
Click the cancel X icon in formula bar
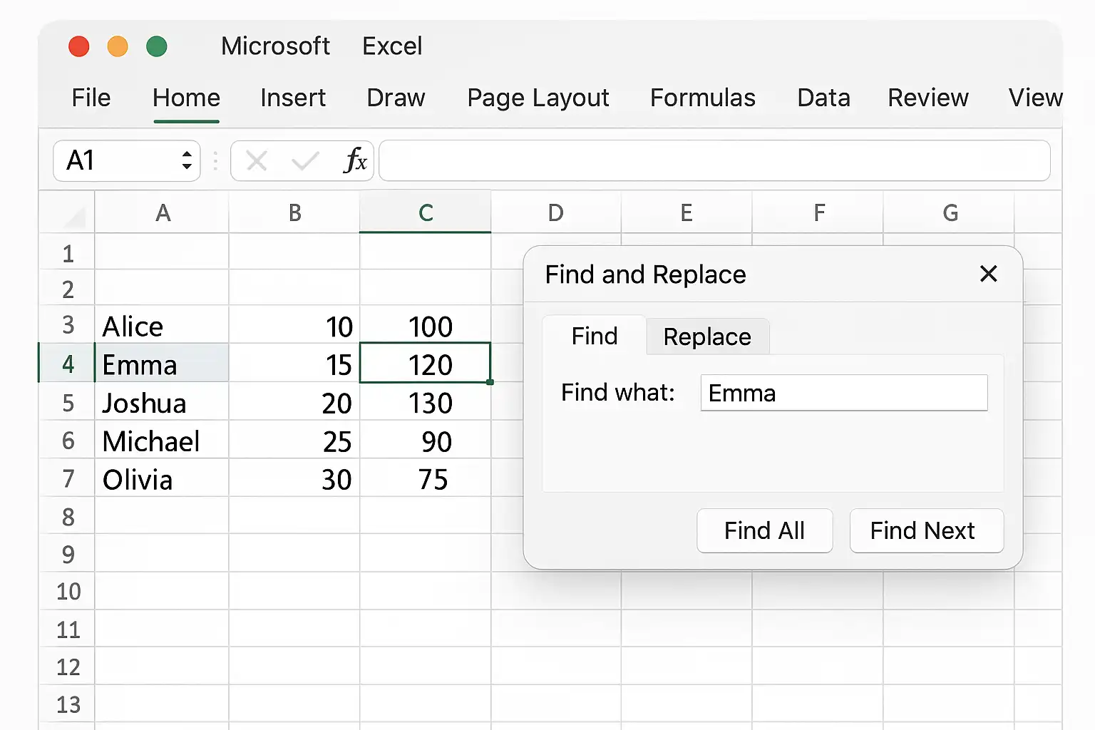[257, 161]
